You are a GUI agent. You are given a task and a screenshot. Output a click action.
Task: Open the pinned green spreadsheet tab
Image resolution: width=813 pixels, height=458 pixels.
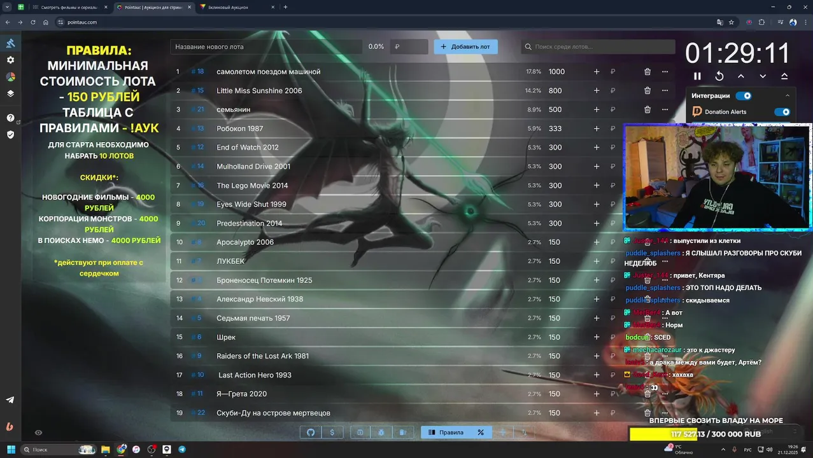tap(21, 7)
